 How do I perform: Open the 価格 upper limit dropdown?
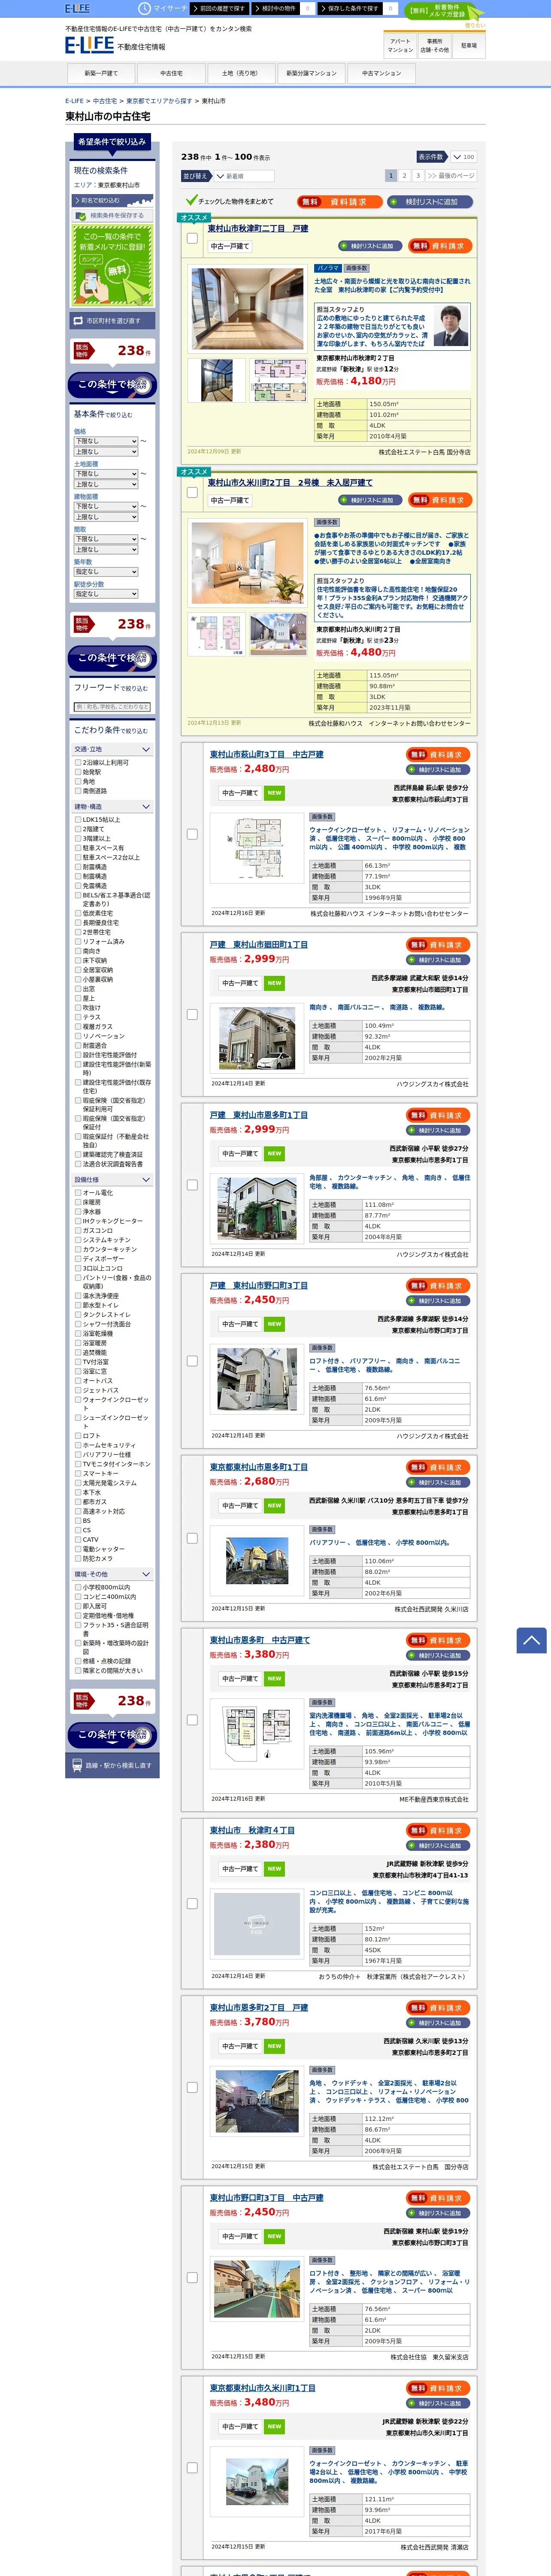pos(105,452)
